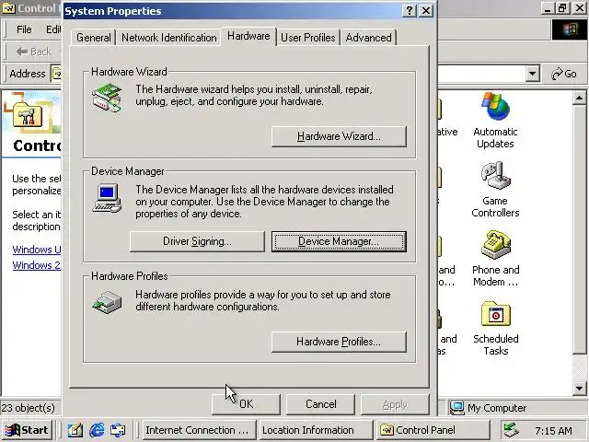Image resolution: width=589 pixels, height=442 pixels.
Task: Click the Windows 2000 link
Action: pos(37,265)
